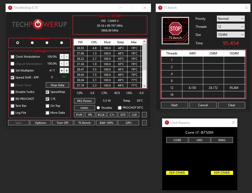Select third Performance profile radio button
Screen dimensions: 252x193
pyautogui.click(x=47, y=43)
